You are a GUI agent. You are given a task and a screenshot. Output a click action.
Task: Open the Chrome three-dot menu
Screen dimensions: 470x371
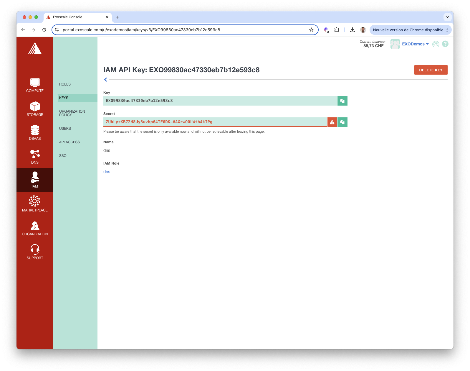(447, 30)
